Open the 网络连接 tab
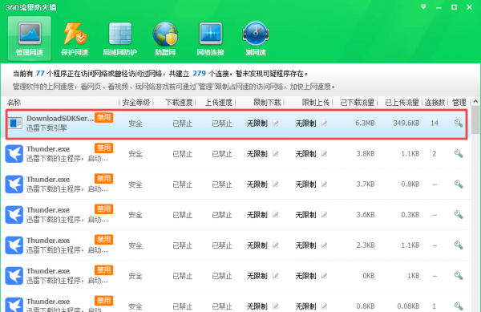Viewport: 481px width, 312px height. [210, 38]
